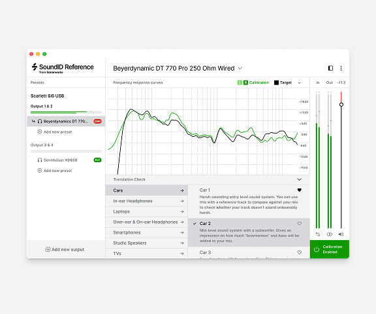
Task: Open the Cars category arrow
Action: pos(182,190)
